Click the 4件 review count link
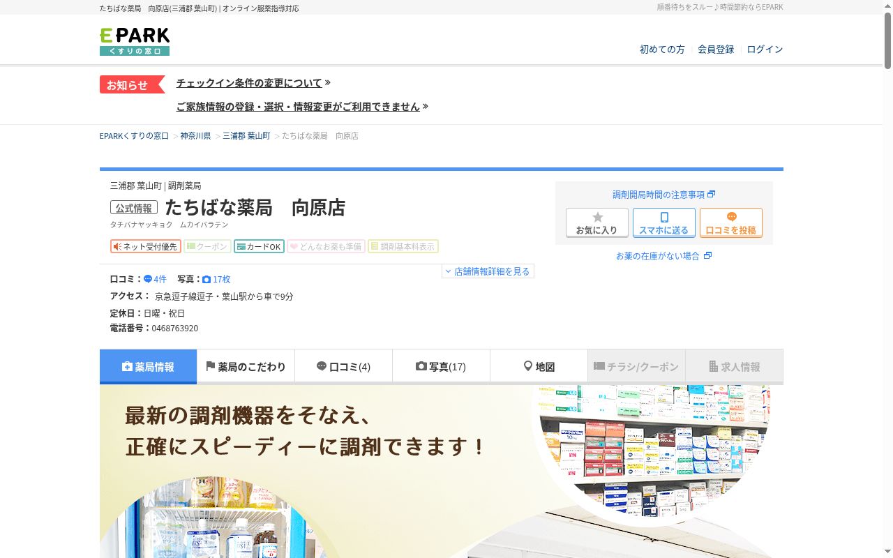This screenshot has height=558, width=893. pyautogui.click(x=160, y=279)
